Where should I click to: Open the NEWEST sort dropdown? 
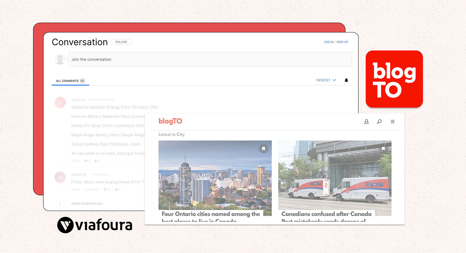point(326,80)
